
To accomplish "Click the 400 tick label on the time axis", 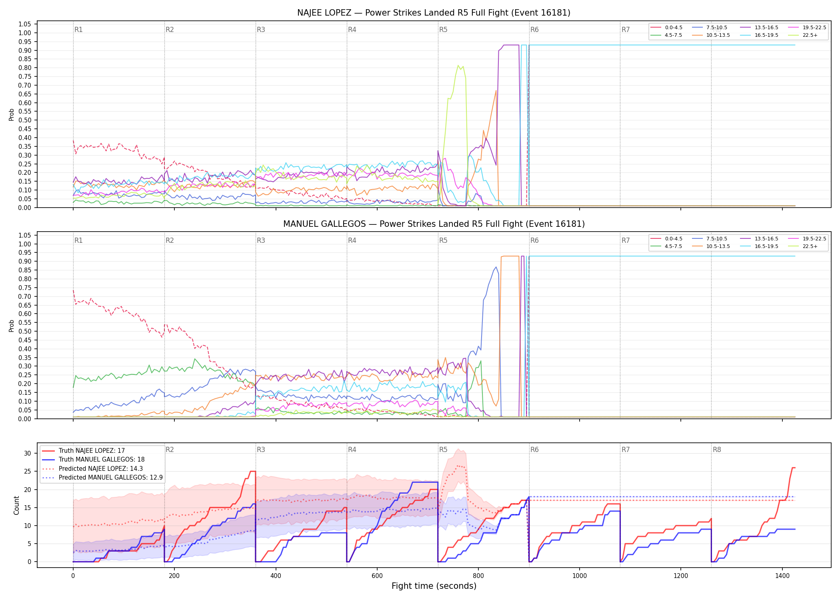I will click(276, 576).
